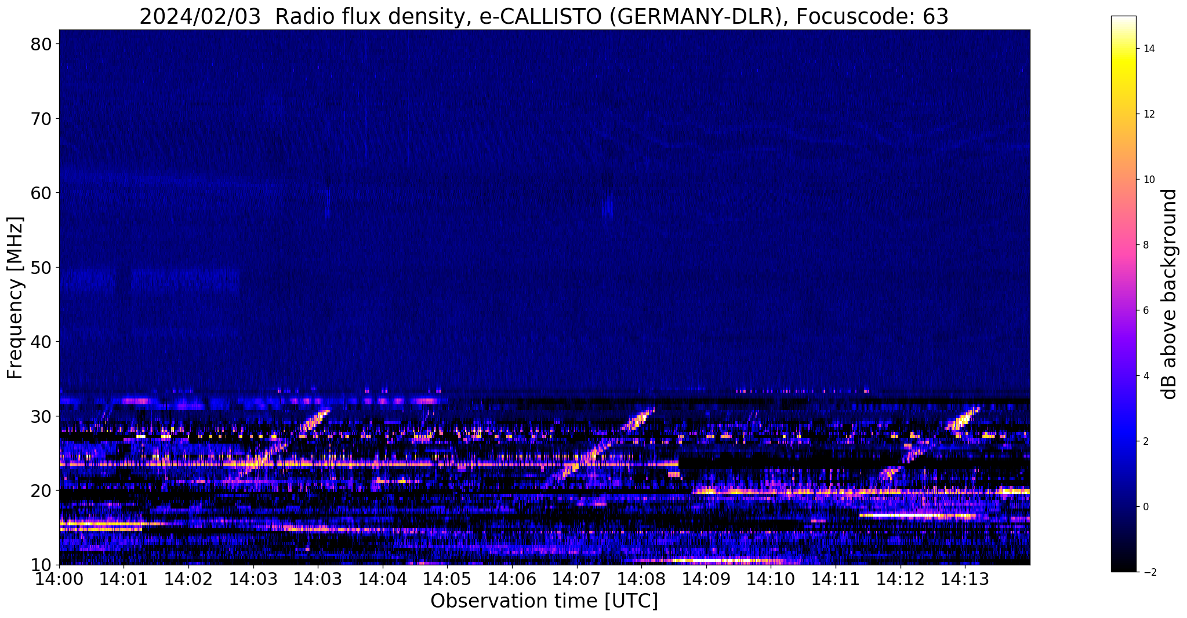Click the 14:05 time axis tick label
Screen dimensions: 1187x618
click(448, 579)
